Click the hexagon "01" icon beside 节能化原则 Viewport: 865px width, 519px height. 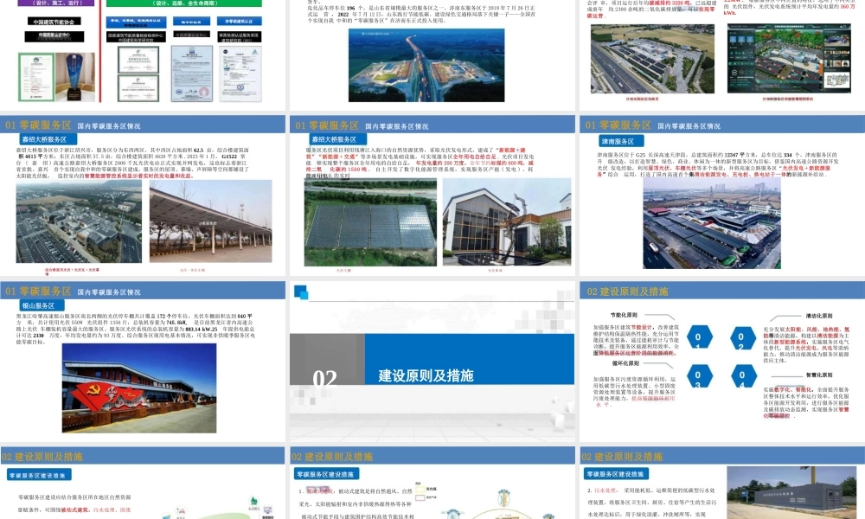(x=700, y=337)
